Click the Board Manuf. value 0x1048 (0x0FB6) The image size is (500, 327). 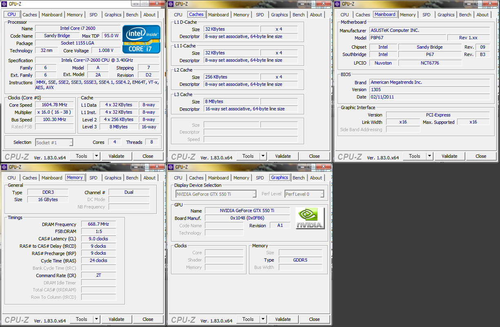(247, 218)
